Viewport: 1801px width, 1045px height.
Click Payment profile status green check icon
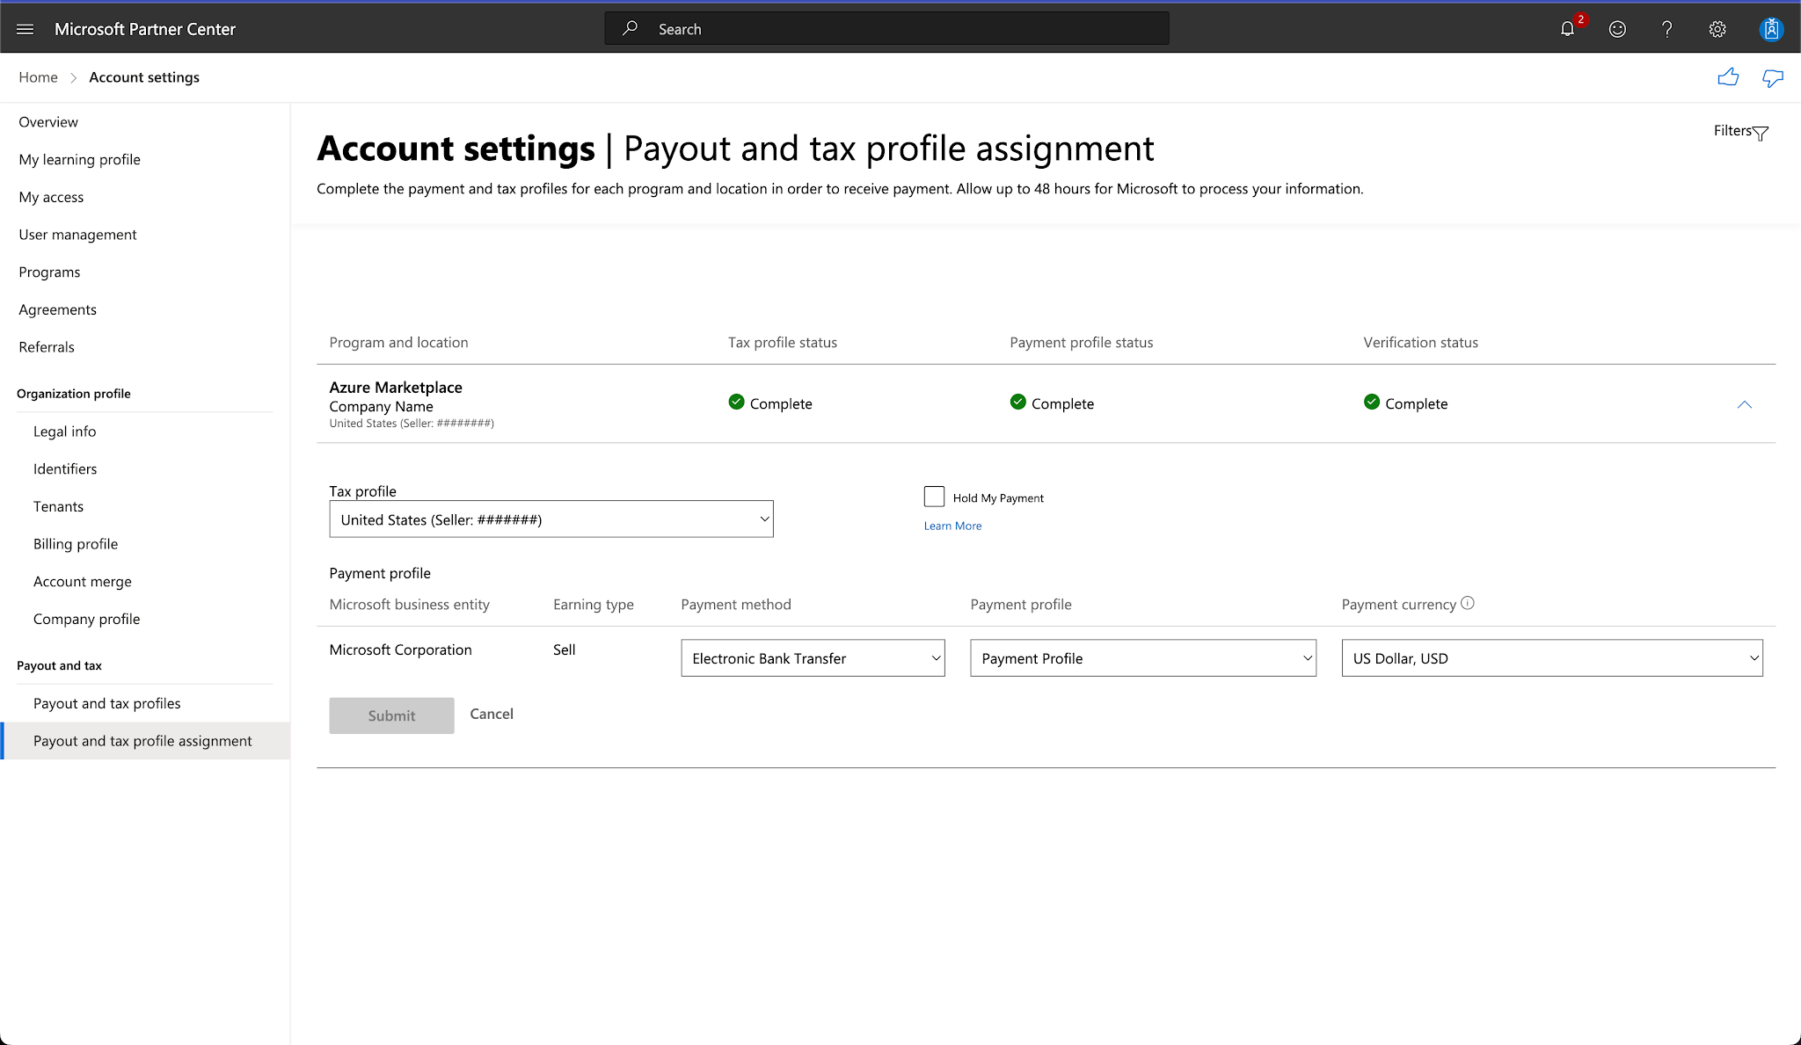coord(1018,403)
